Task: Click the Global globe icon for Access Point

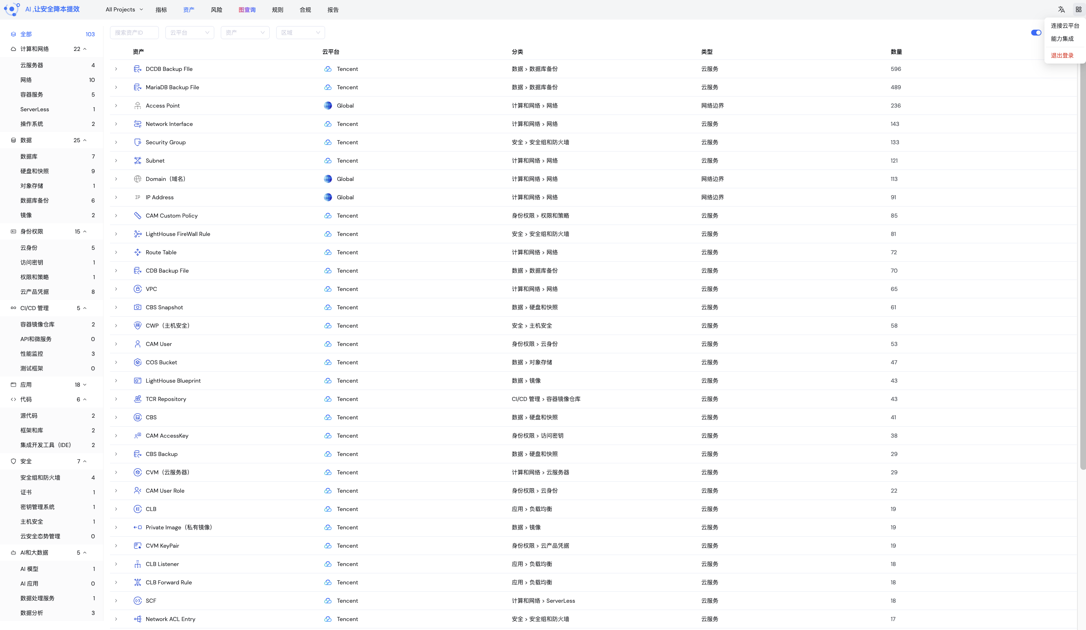Action: pyautogui.click(x=328, y=106)
